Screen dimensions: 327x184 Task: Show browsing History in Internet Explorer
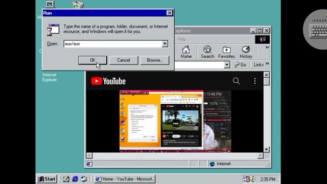pyautogui.click(x=246, y=52)
